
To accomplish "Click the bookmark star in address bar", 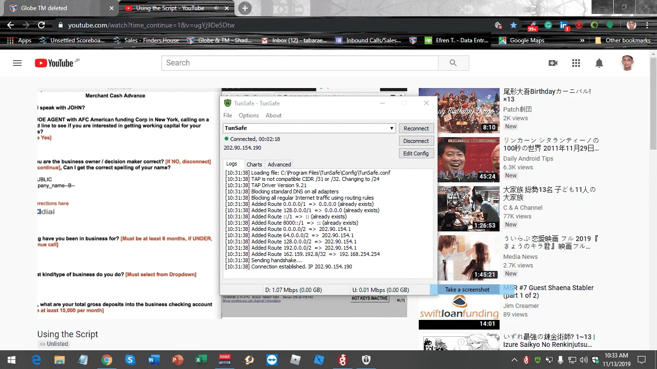I will tap(514, 25).
